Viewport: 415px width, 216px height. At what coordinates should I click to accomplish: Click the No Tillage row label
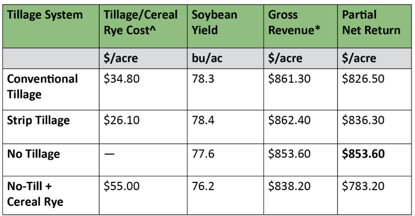pyautogui.click(x=34, y=154)
